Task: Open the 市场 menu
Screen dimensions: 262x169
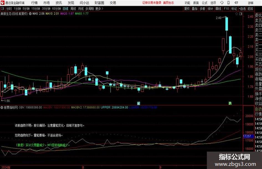Action: pos(47,3)
